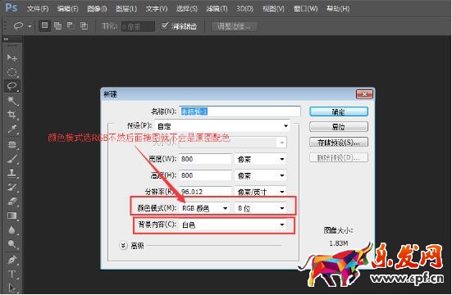Open the 选择(S) menu
This screenshot has width=452, height=295.
187,9
